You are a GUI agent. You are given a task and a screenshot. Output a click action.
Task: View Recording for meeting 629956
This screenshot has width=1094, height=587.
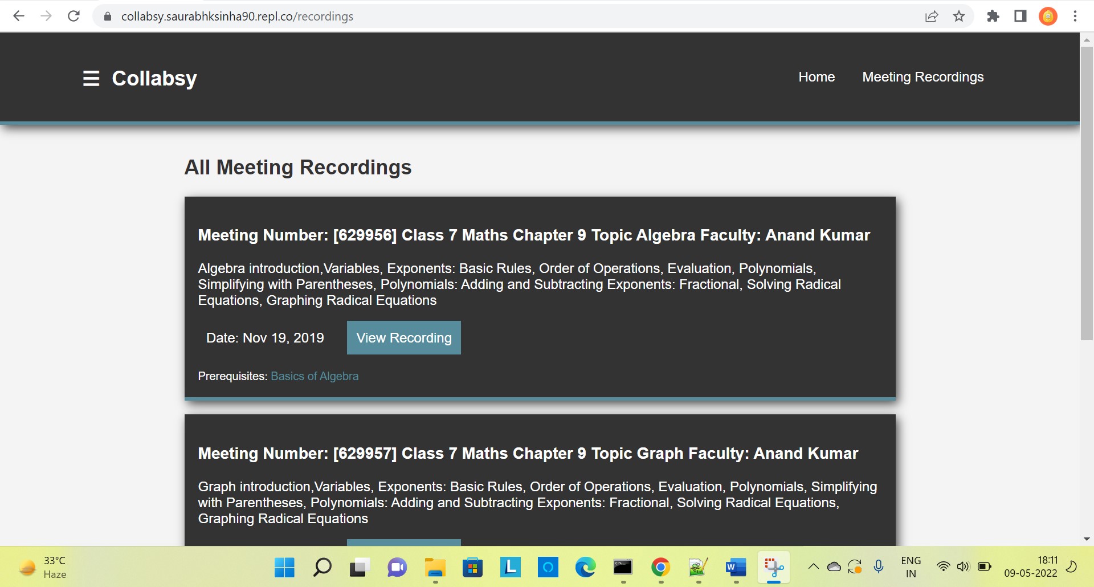click(x=404, y=338)
